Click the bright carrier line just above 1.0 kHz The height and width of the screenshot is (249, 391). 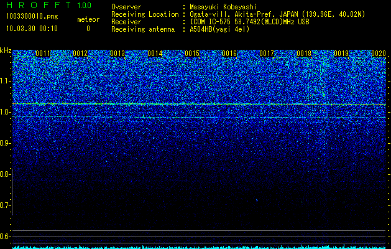199,104
